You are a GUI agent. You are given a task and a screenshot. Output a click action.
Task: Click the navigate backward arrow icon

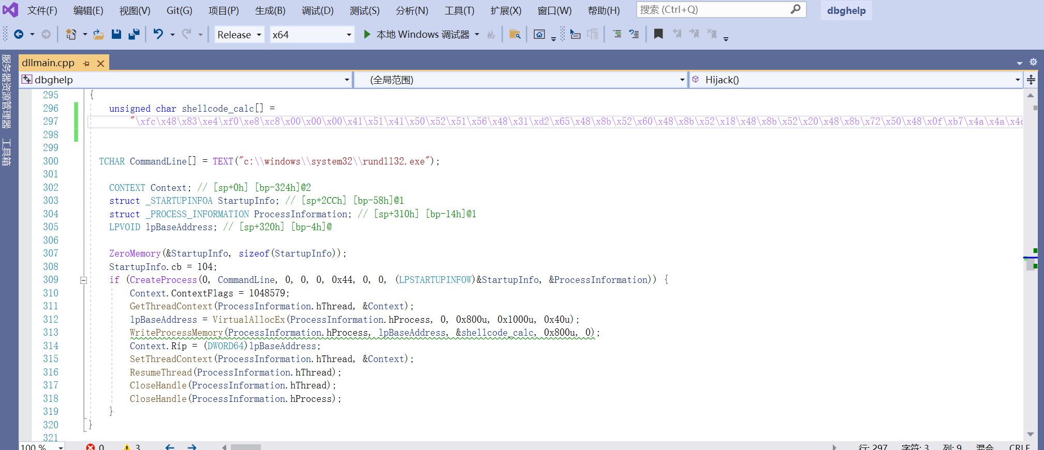[19, 34]
